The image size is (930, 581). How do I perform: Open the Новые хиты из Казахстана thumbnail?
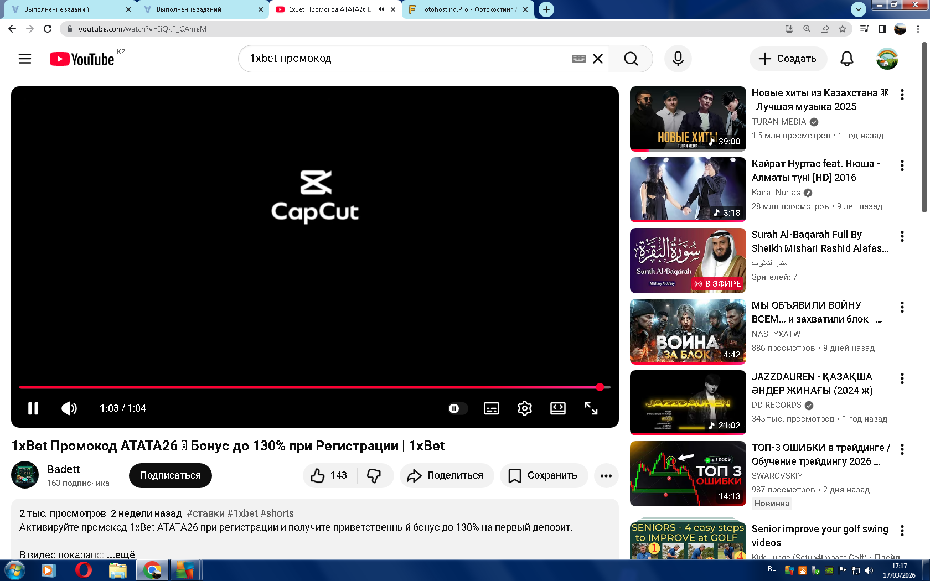tap(688, 118)
